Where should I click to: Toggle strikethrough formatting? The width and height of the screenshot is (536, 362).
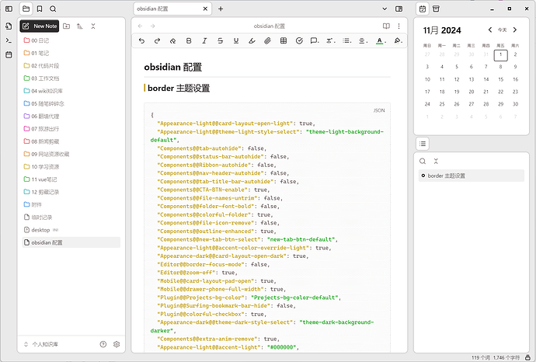click(220, 40)
